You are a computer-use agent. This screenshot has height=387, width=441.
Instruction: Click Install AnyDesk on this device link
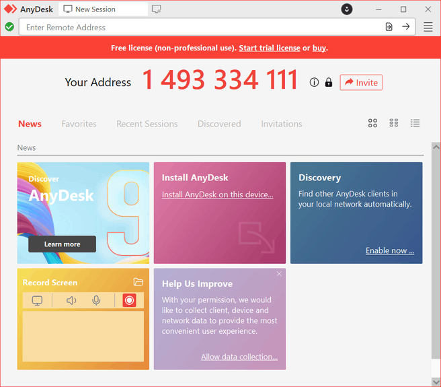pyautogui.click(x=217, y=195)
